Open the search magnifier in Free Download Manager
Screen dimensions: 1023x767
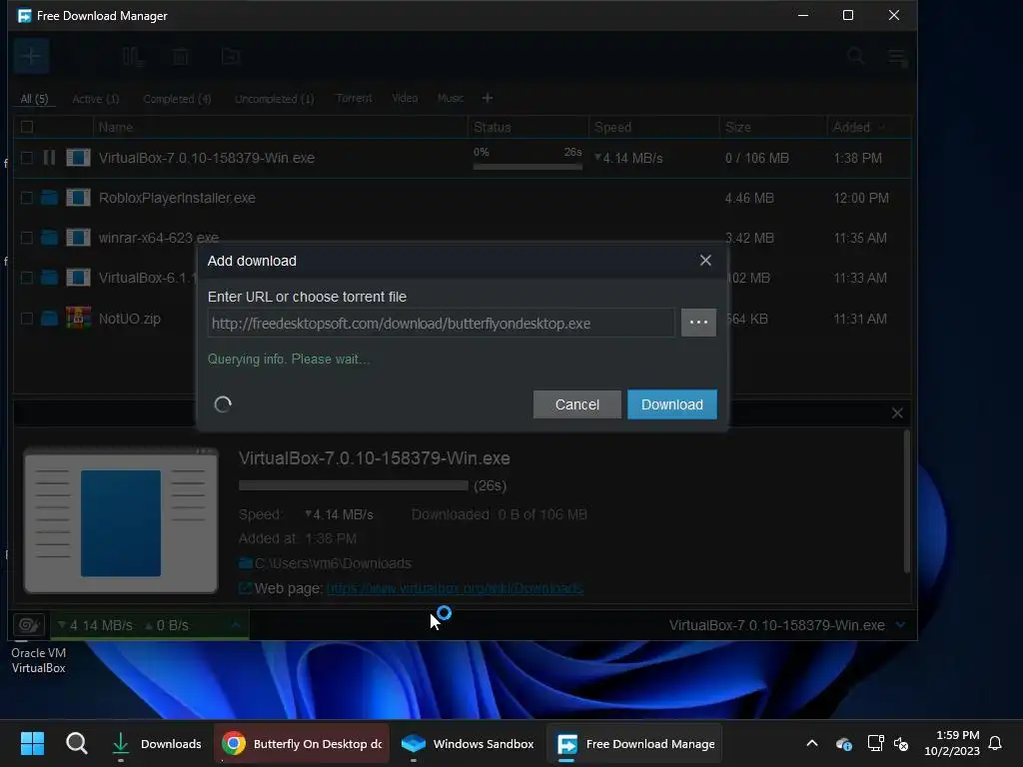tap(855, 56)
